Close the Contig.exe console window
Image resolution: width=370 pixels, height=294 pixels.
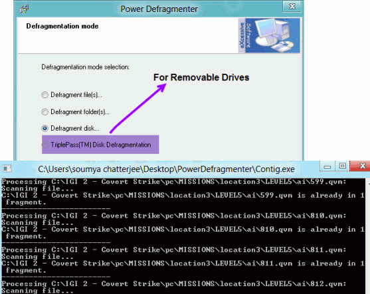[x=360, y=166]
